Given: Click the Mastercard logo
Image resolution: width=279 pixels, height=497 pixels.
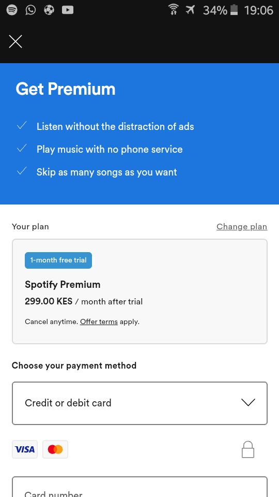Looking at the screenshot, I should (55, 449).
